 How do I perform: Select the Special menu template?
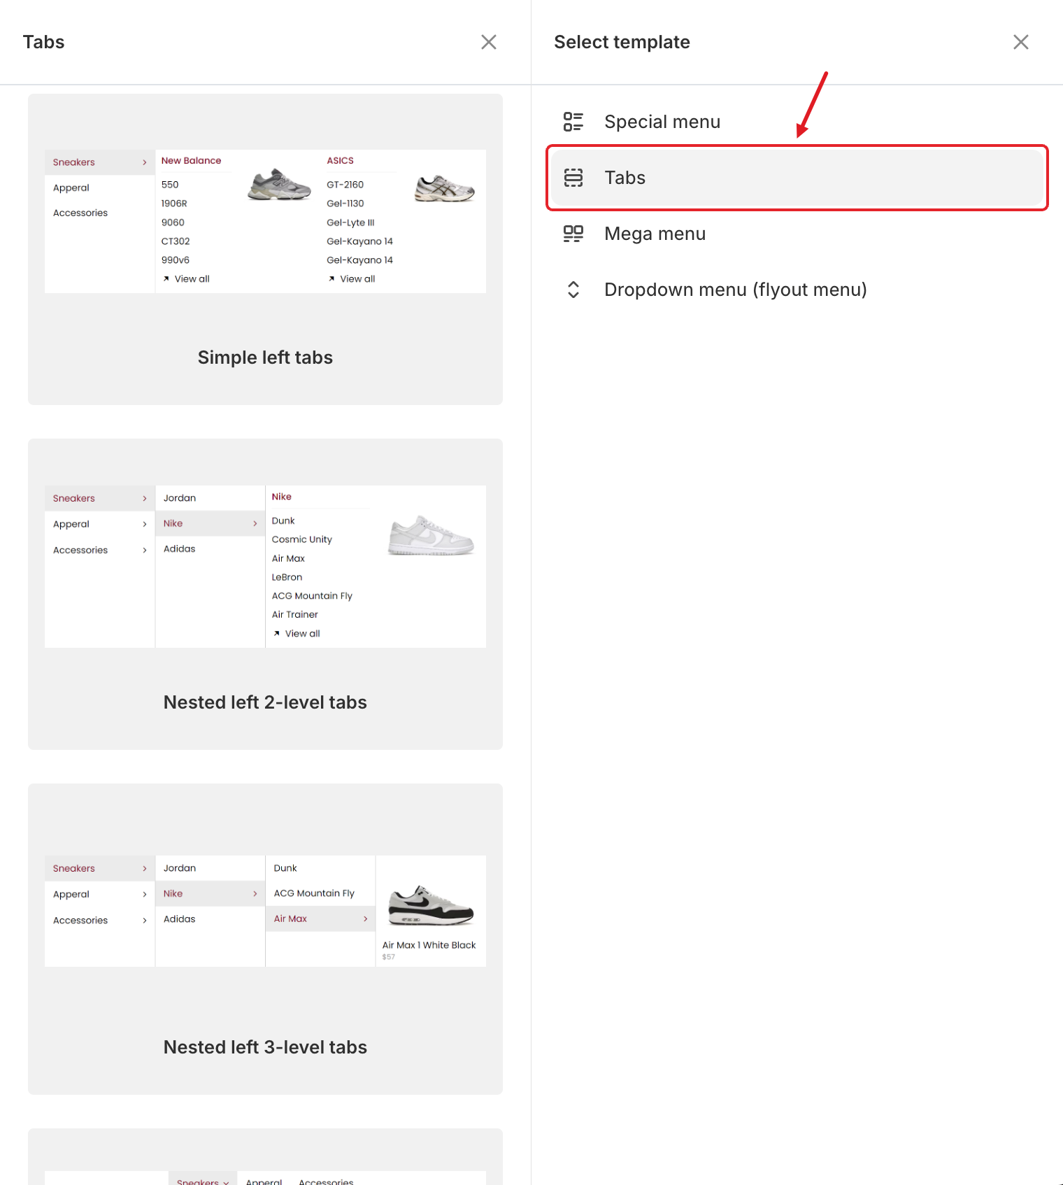[x=797, y=122]
